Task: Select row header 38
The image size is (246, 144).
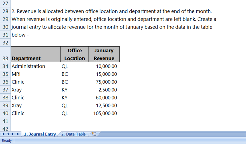Action: (5, 98)
